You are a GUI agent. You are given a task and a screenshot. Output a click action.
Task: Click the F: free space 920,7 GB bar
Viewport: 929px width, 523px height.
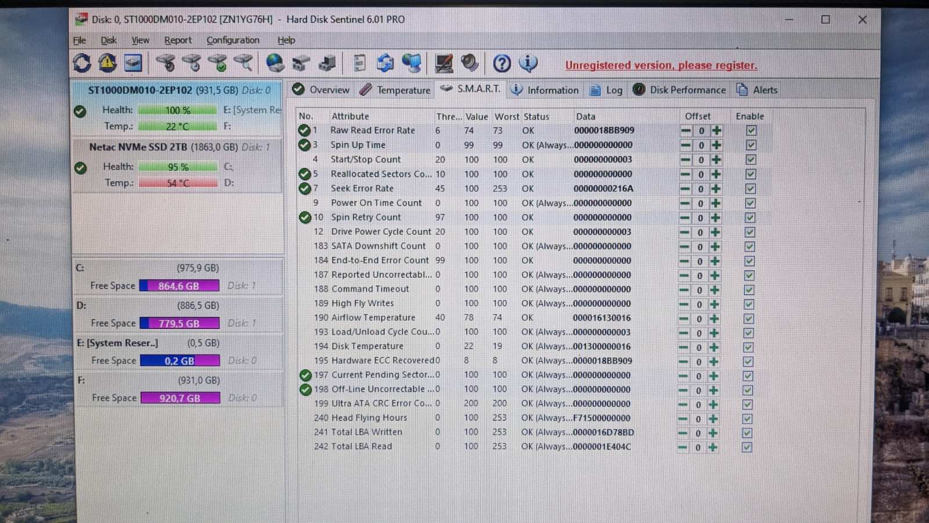(181, 398)
